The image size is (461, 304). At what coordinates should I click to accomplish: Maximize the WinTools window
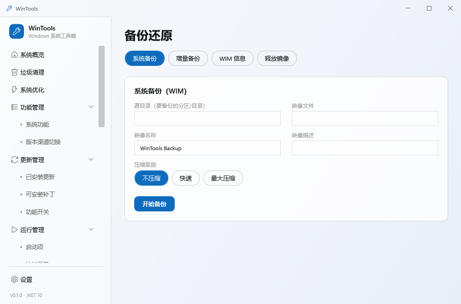tap(429, 8)
